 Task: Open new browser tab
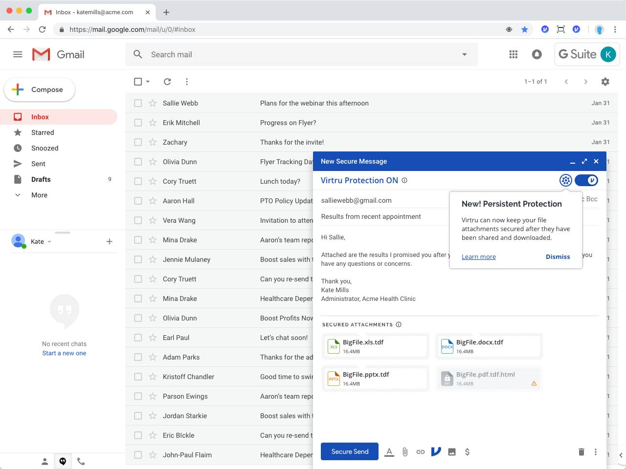pyautogui.click(x=166, y=12)
